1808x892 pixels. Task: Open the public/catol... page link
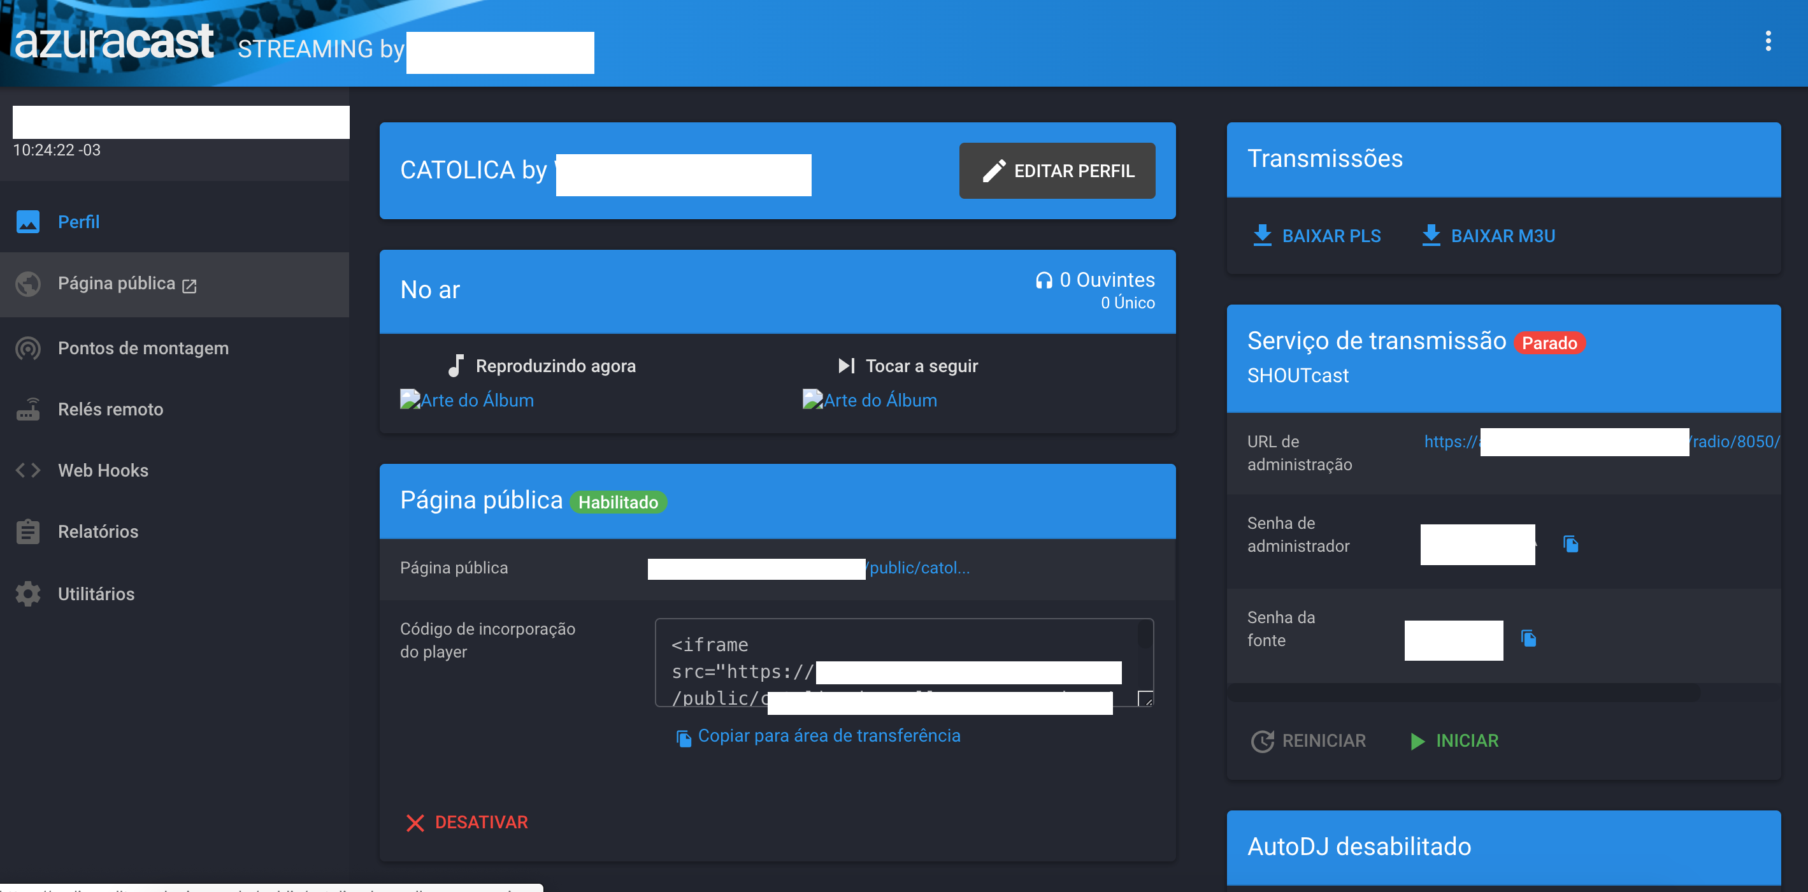point(919,568)
